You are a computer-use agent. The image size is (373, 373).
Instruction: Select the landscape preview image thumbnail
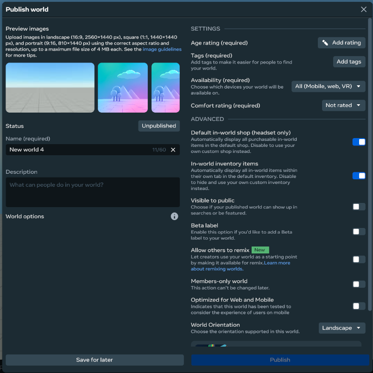point(50,88)
